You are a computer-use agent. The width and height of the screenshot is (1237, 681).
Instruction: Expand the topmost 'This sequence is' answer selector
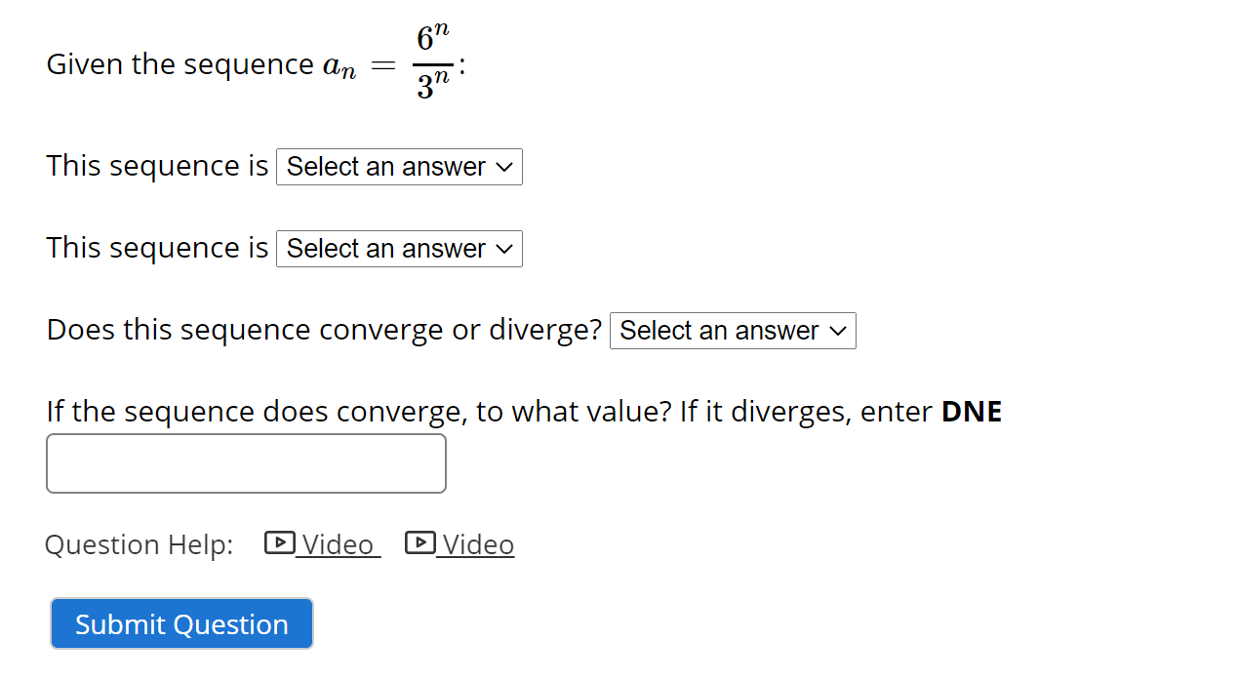[399, 167]
